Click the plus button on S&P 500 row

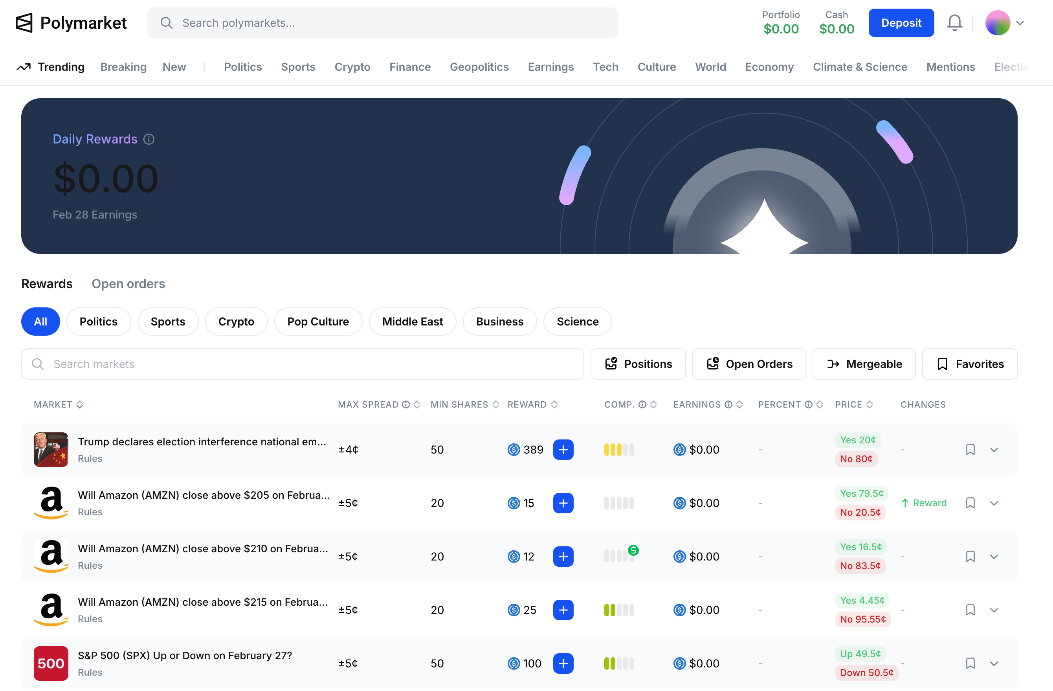(x=563, y=663)
